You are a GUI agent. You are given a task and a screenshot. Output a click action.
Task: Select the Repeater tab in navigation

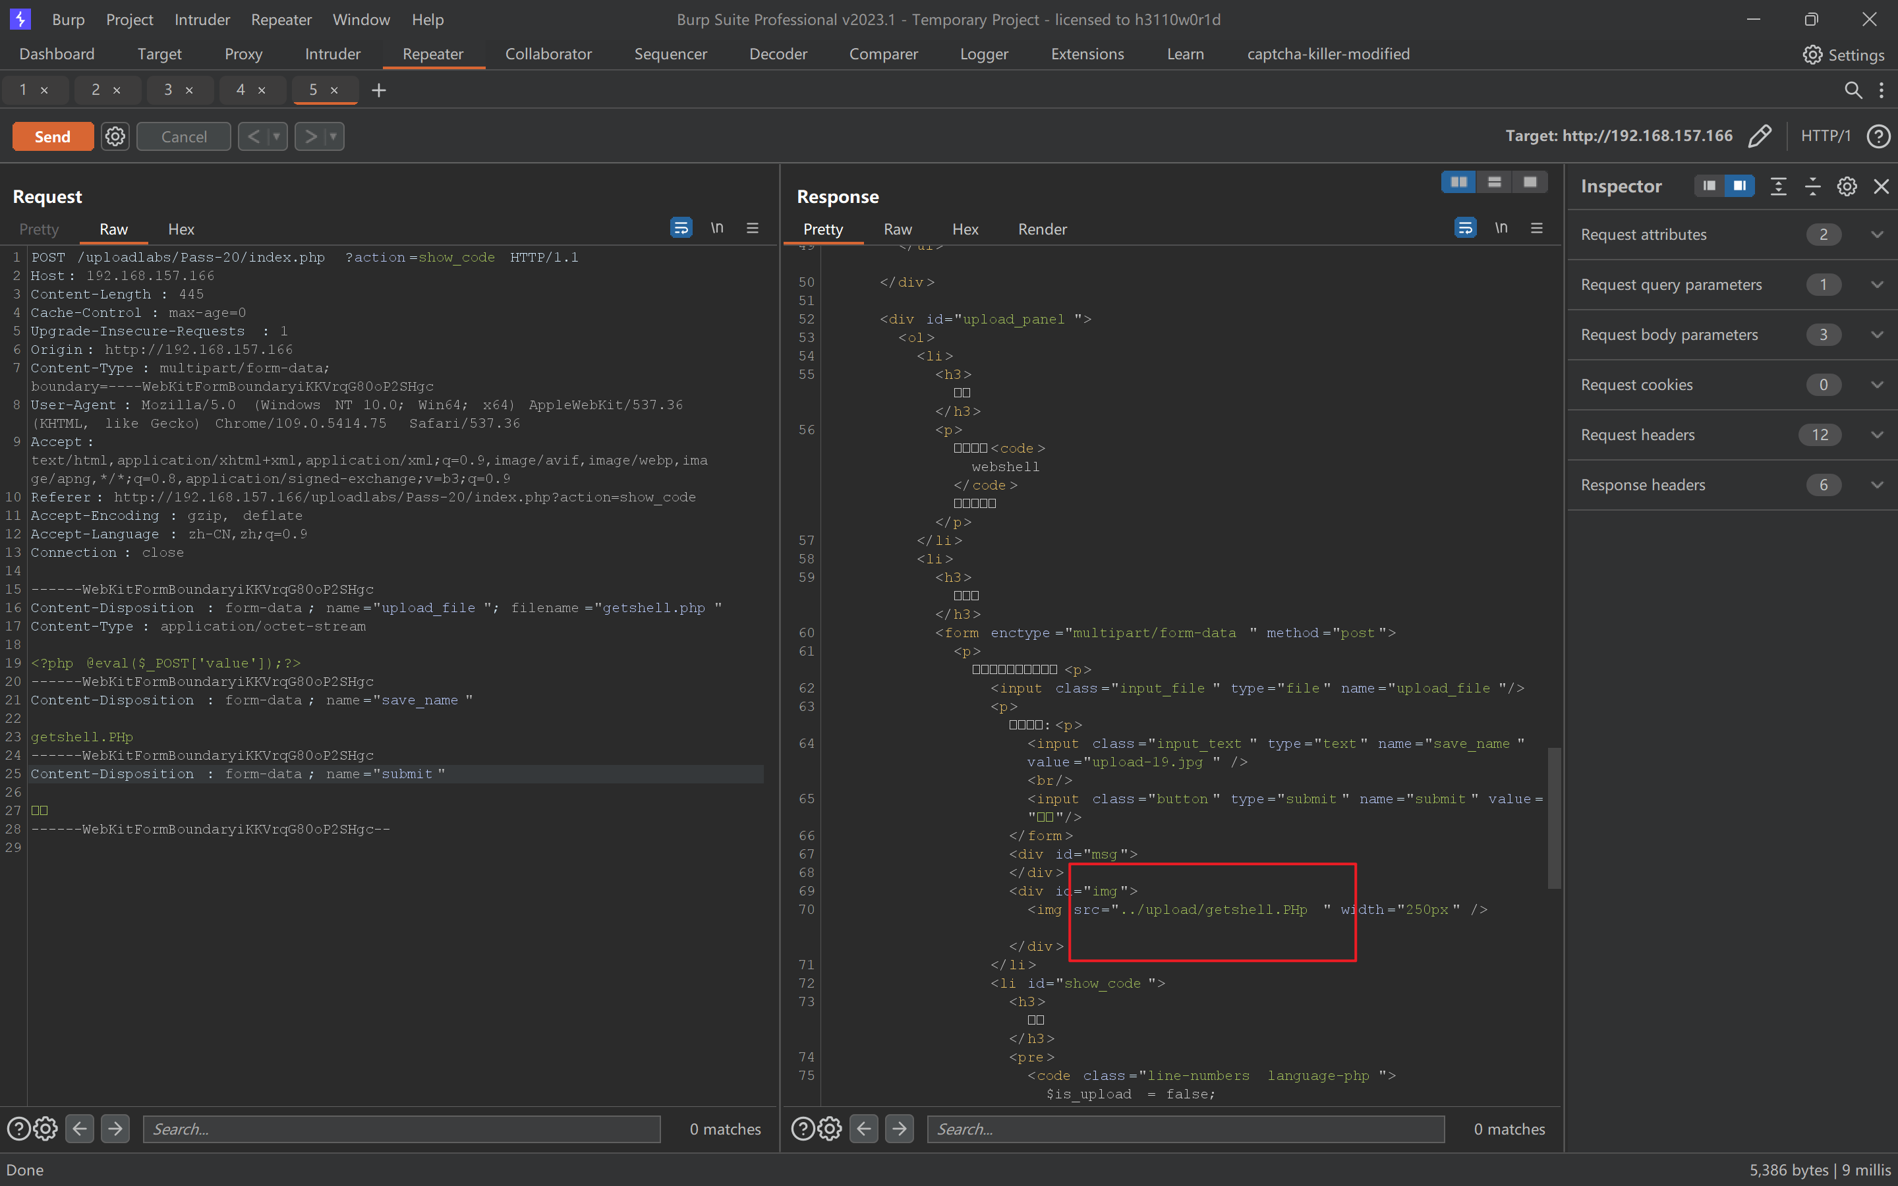[433, 53]
